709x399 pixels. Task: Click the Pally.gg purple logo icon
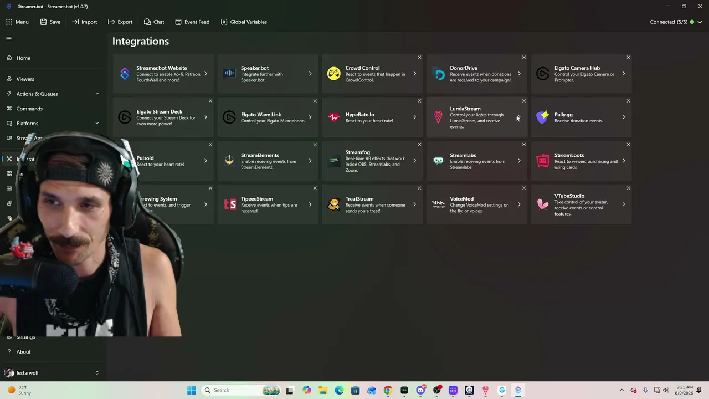click(543, 117)
